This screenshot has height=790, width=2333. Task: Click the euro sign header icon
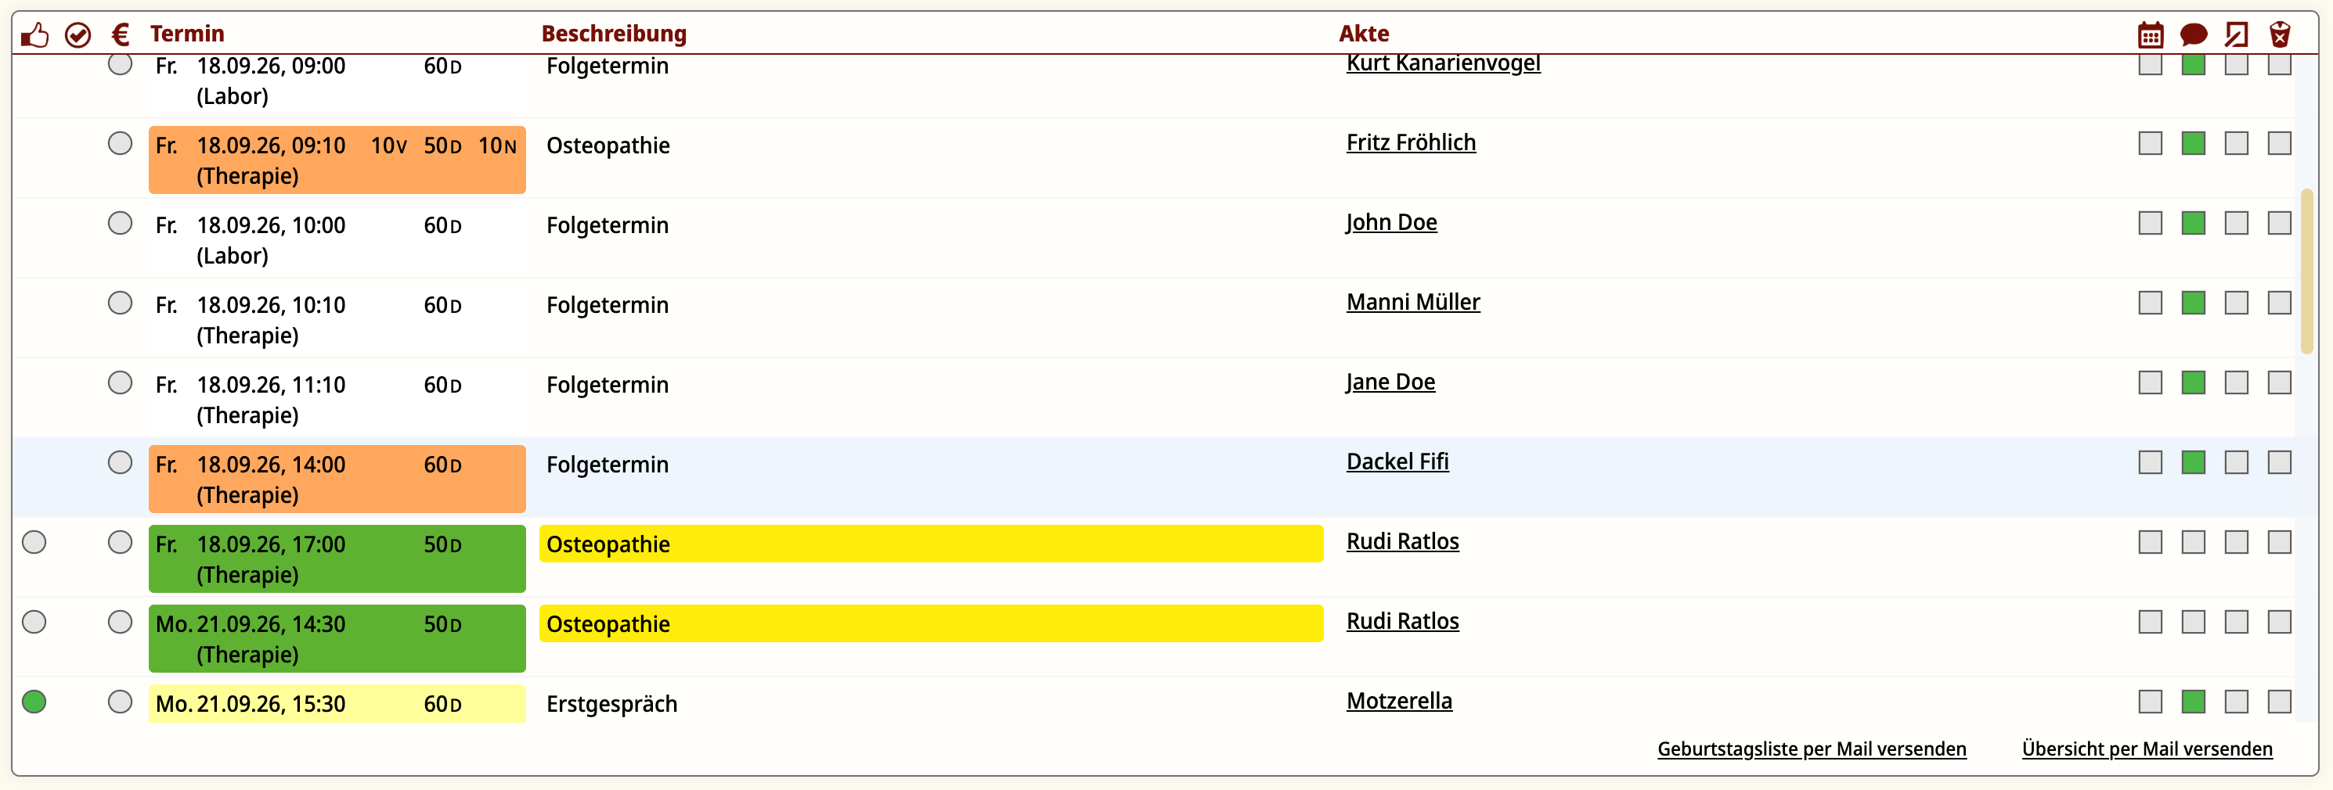pyautogui.click(x=121, y=34)
